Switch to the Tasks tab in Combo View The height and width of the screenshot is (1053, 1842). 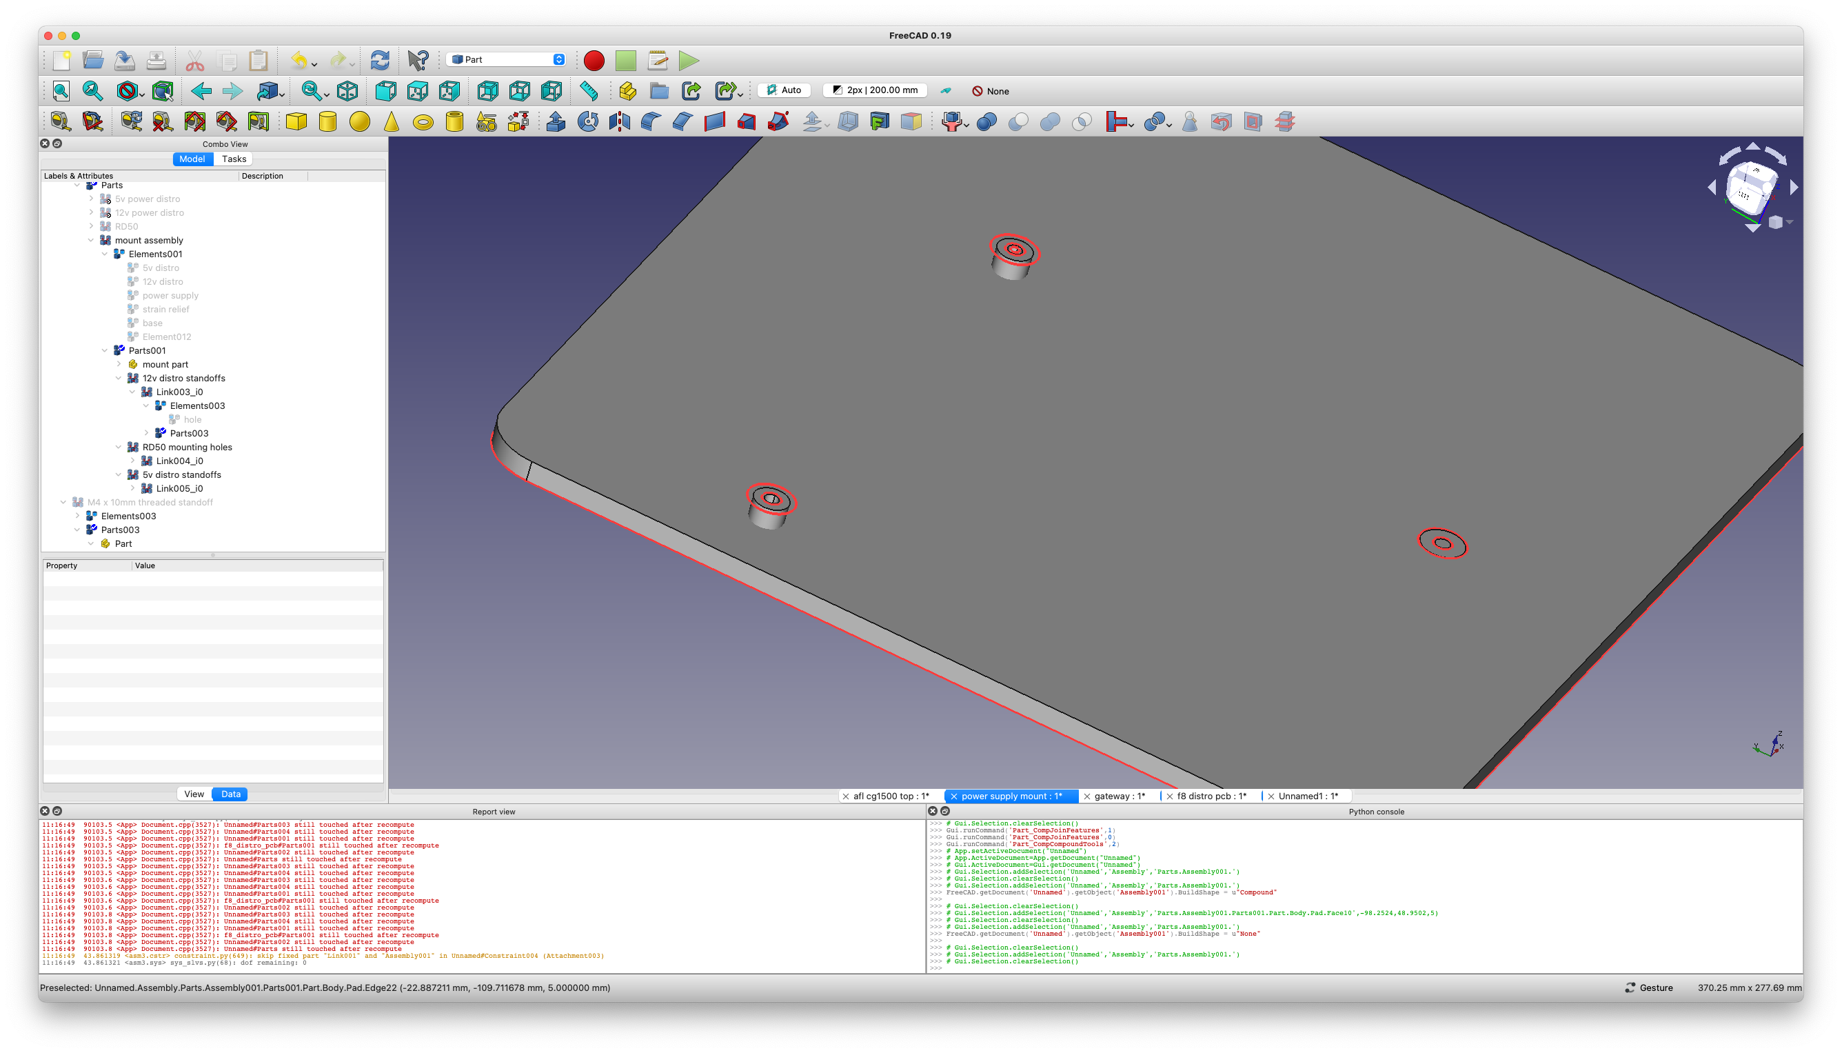[x=234, y=159]
